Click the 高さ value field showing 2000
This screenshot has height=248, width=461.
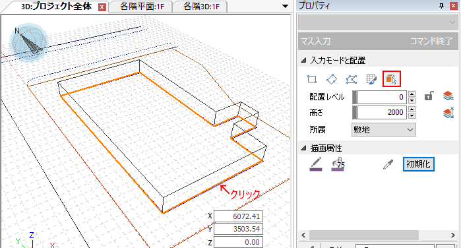382,112
